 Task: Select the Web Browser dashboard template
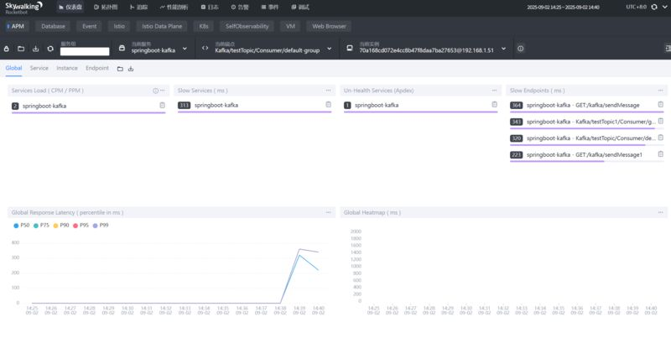click(329, 27)
